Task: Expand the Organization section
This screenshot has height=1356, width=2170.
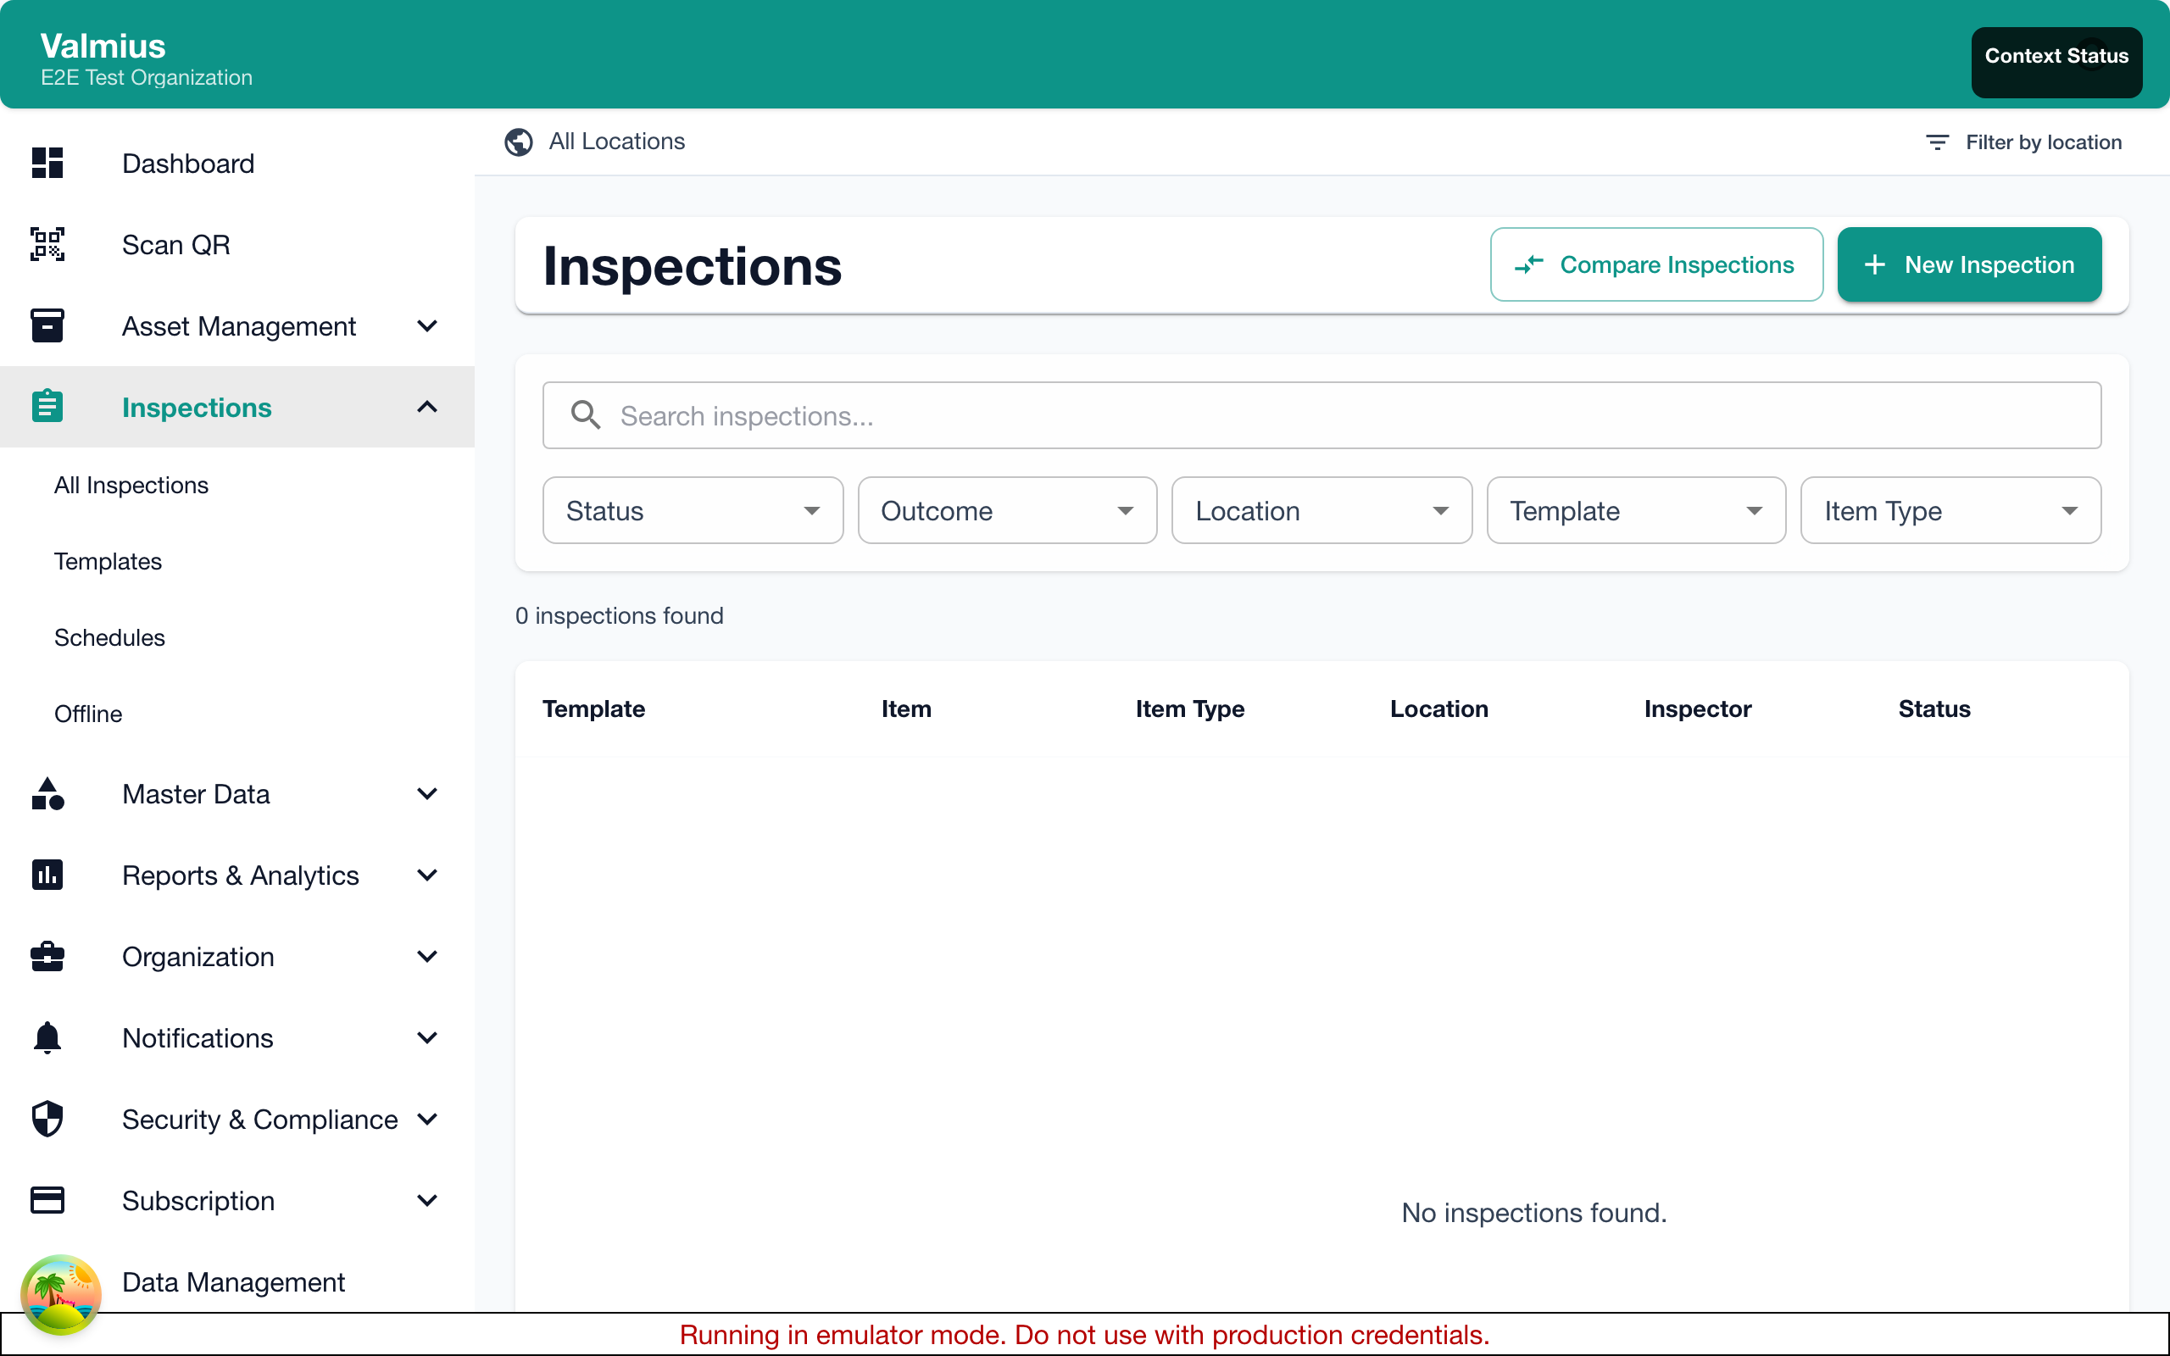Action: [428, 957]
